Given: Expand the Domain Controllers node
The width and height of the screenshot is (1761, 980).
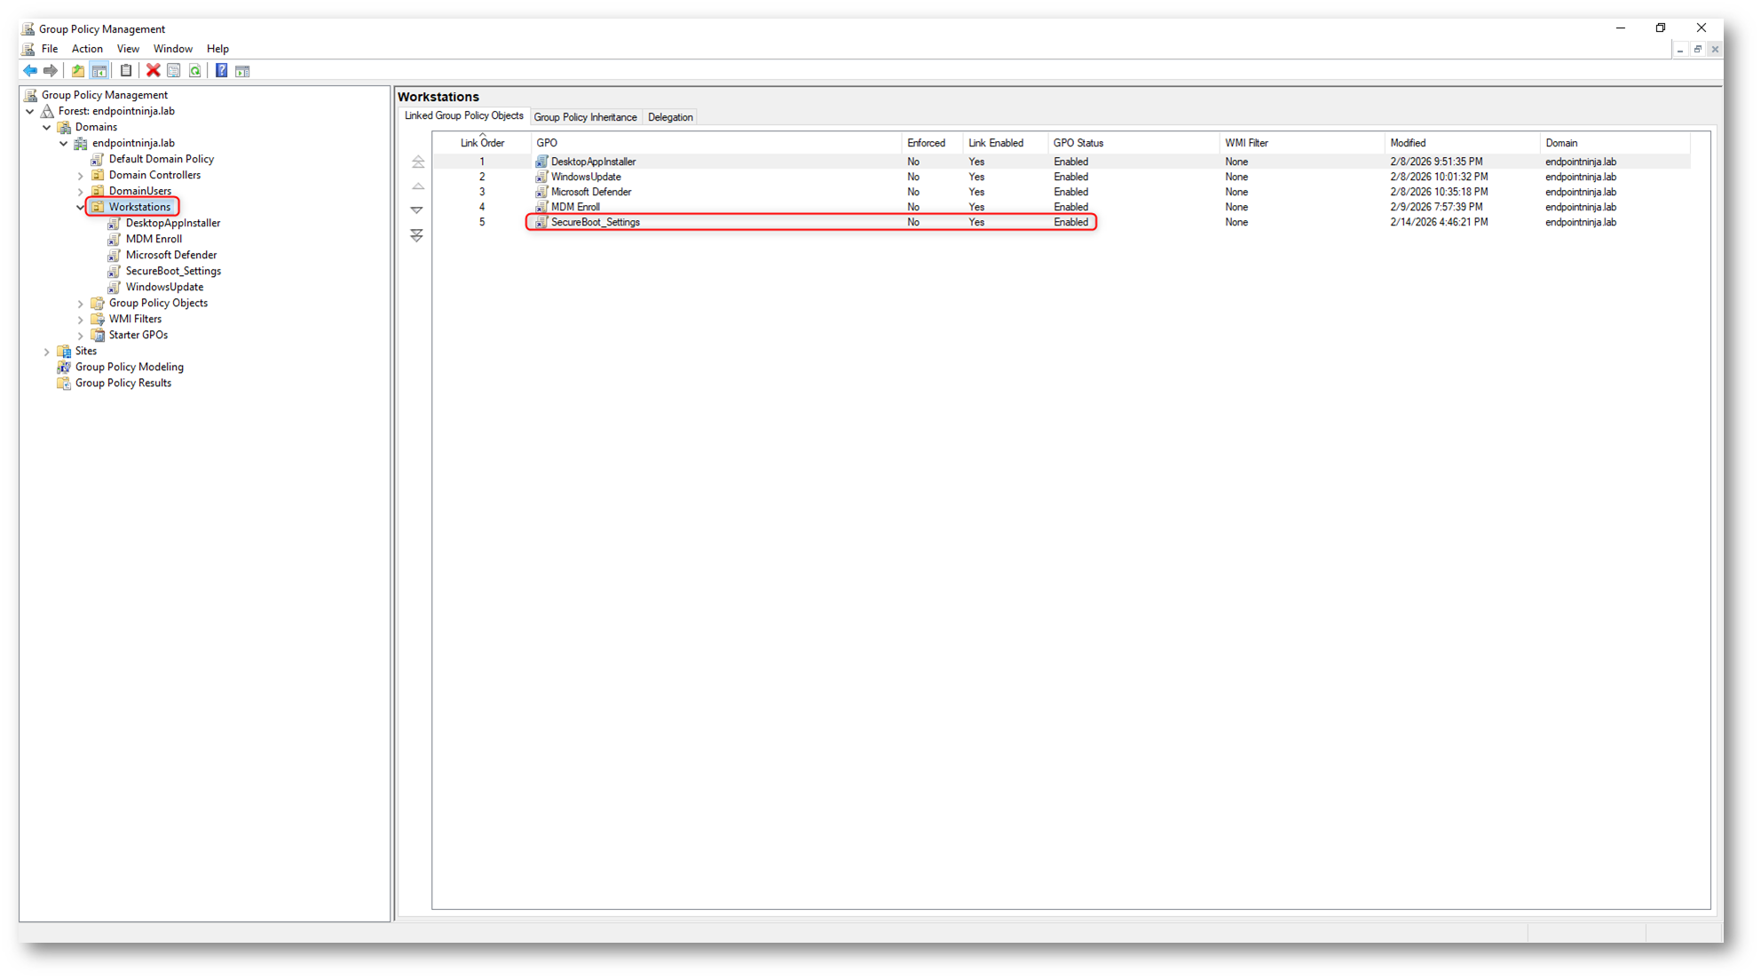Looking at the screenshot, I should click(x=81, y=176).
